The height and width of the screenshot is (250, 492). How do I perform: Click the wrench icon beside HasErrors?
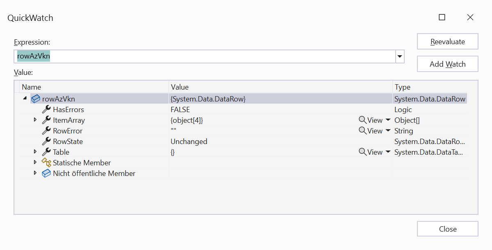[x=46, y=109]
